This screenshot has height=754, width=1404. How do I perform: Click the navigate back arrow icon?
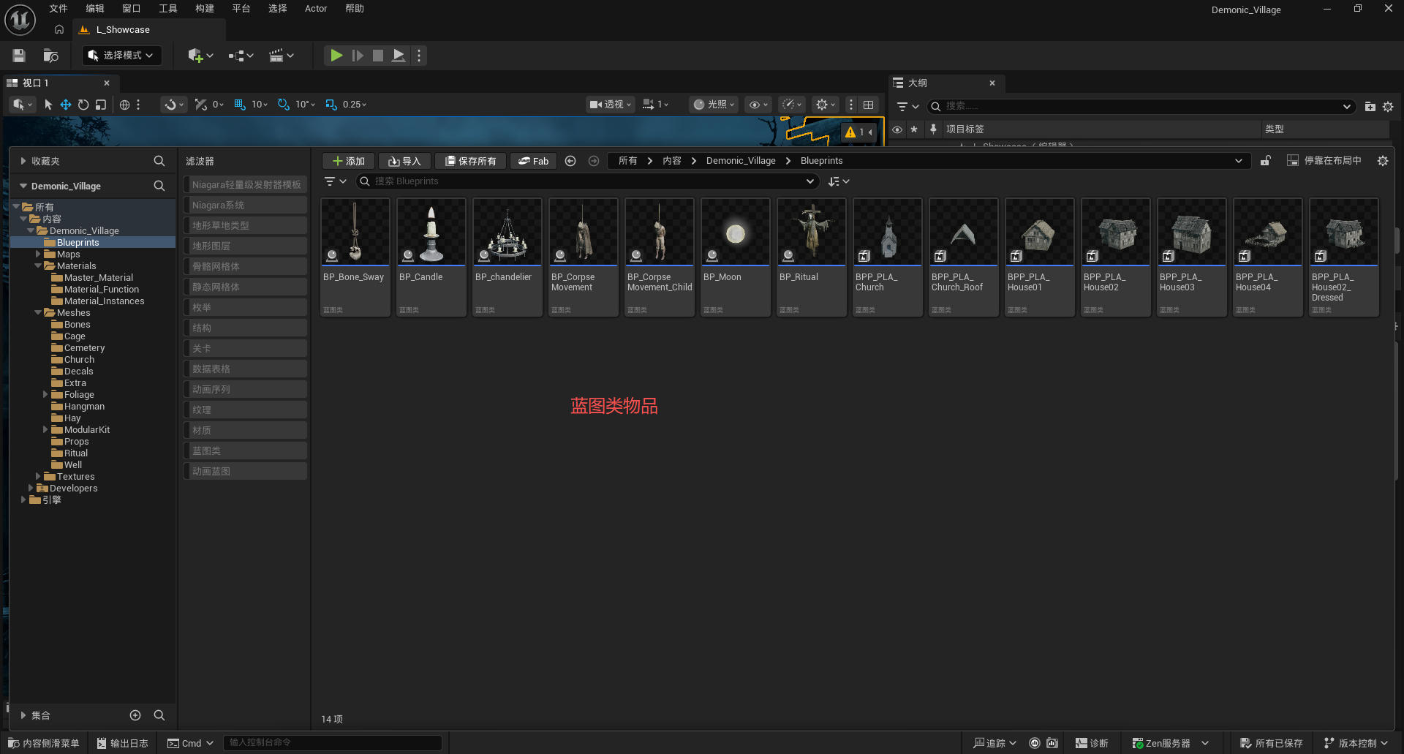tap(570, 161)
